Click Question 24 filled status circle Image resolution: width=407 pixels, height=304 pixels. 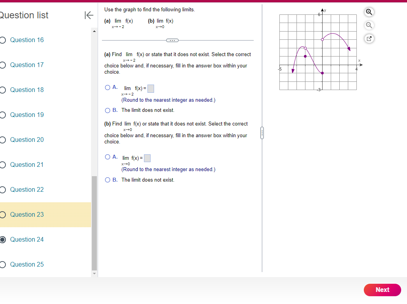3,240
